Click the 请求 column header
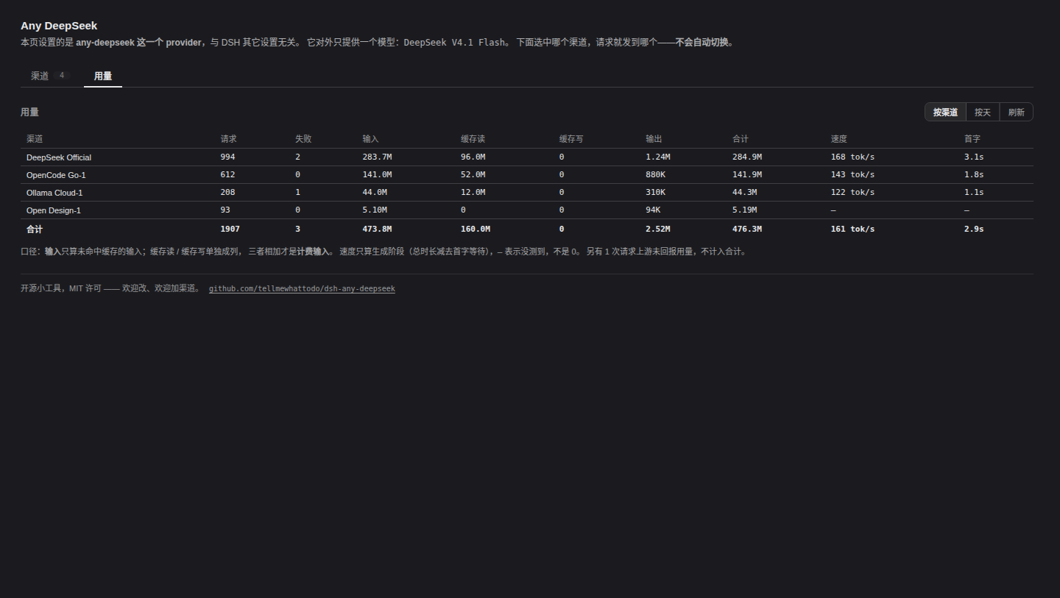This screenshot has height=598, width=1060. click(228, 139)
